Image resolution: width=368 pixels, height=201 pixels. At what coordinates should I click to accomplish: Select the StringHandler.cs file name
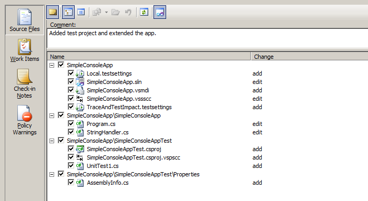[107, 132]
